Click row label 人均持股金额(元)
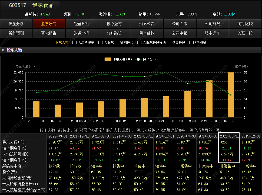Screen dimensions: 262x195 [x=17, y=178]
